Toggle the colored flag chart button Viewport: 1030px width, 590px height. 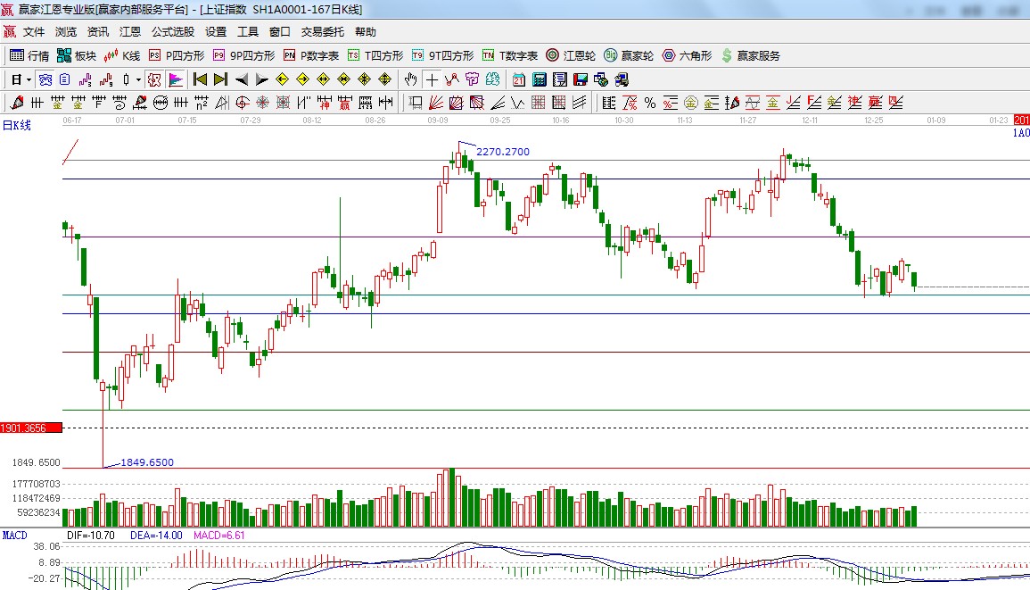click(x=176, y=79)
